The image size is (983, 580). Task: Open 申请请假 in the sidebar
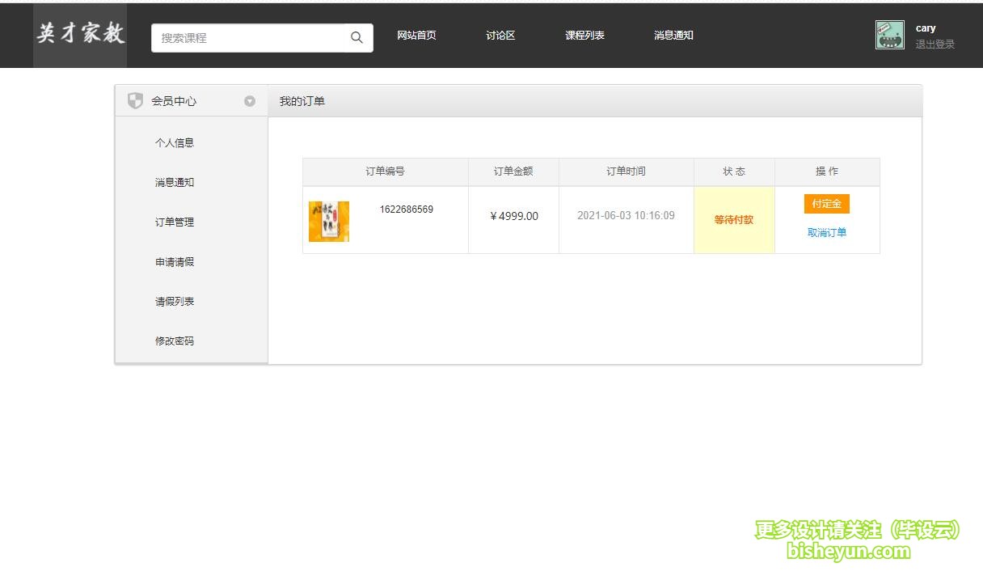pos(175,262)
